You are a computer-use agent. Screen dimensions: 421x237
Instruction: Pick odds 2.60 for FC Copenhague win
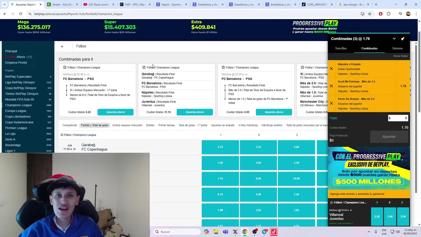(x=296, y=147)
